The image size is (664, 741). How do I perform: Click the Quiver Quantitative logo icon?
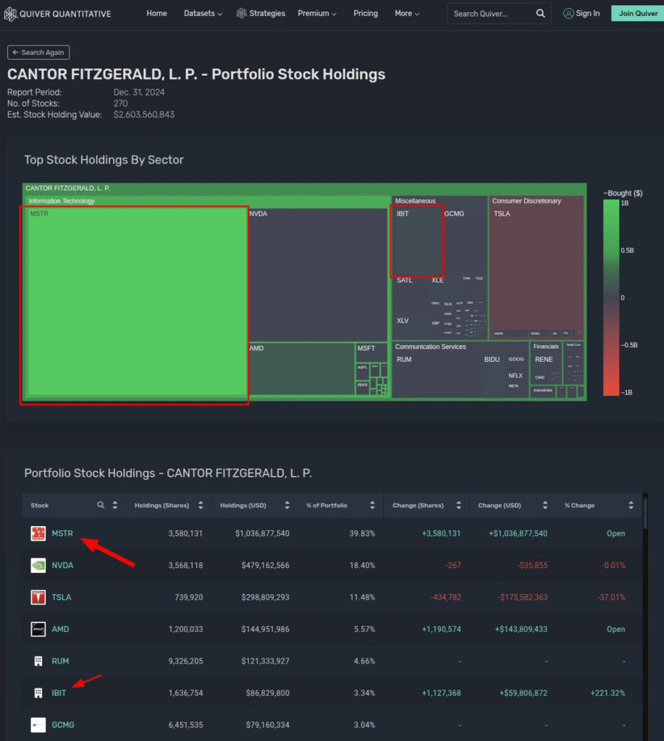coord(10,14)
